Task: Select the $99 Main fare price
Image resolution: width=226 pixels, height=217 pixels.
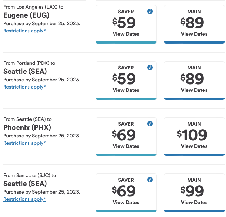Action: [x=192, y=191]
